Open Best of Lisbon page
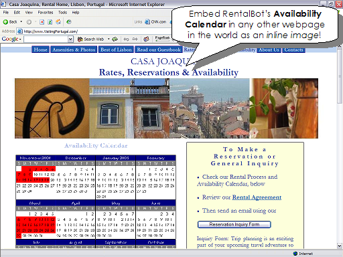The width and height of the screenshot is (343, 257). click(x=116, y=50)
